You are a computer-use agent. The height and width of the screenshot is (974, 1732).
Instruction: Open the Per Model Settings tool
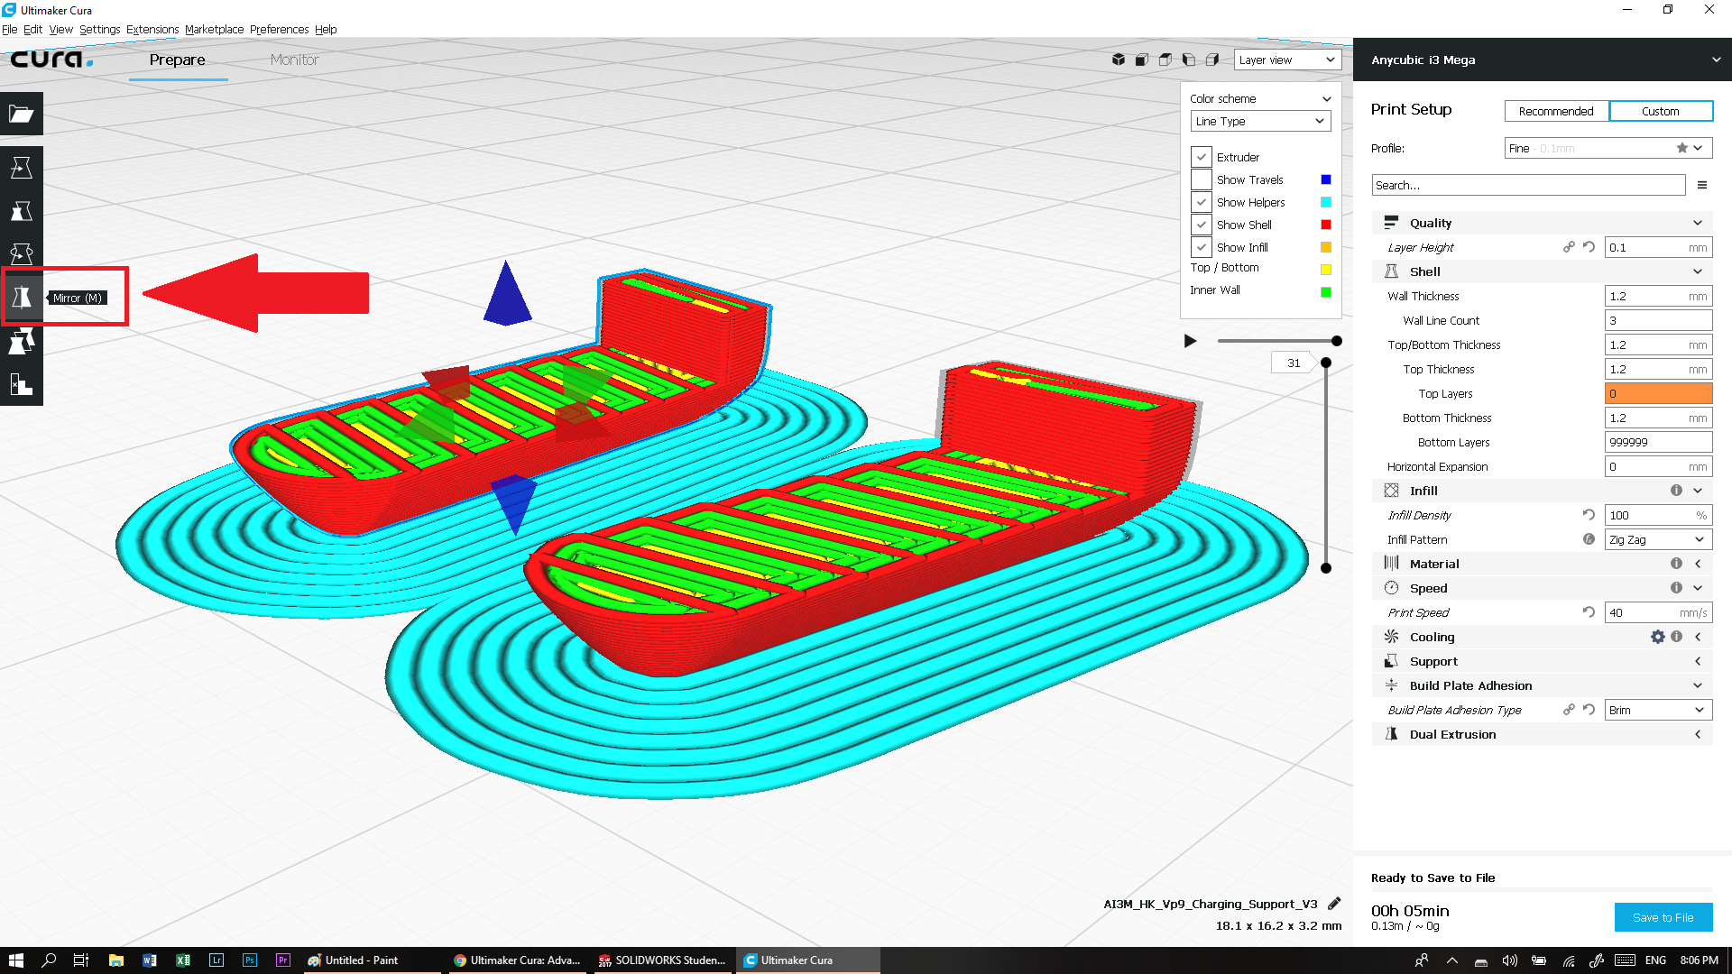click(x=22, y=341)
